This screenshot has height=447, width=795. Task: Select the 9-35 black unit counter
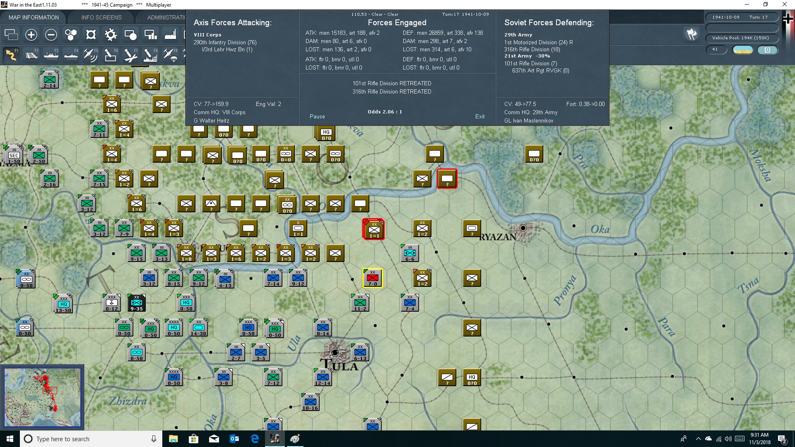(137, 303)
